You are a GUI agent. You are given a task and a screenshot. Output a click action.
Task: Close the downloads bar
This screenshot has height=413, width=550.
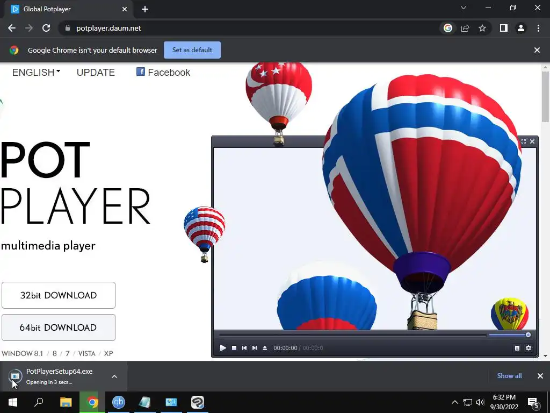click(540, 376)
